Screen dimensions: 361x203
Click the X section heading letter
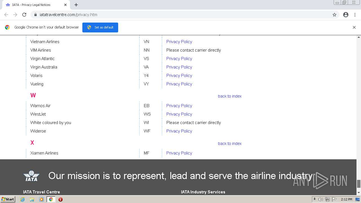pos(32,143)
